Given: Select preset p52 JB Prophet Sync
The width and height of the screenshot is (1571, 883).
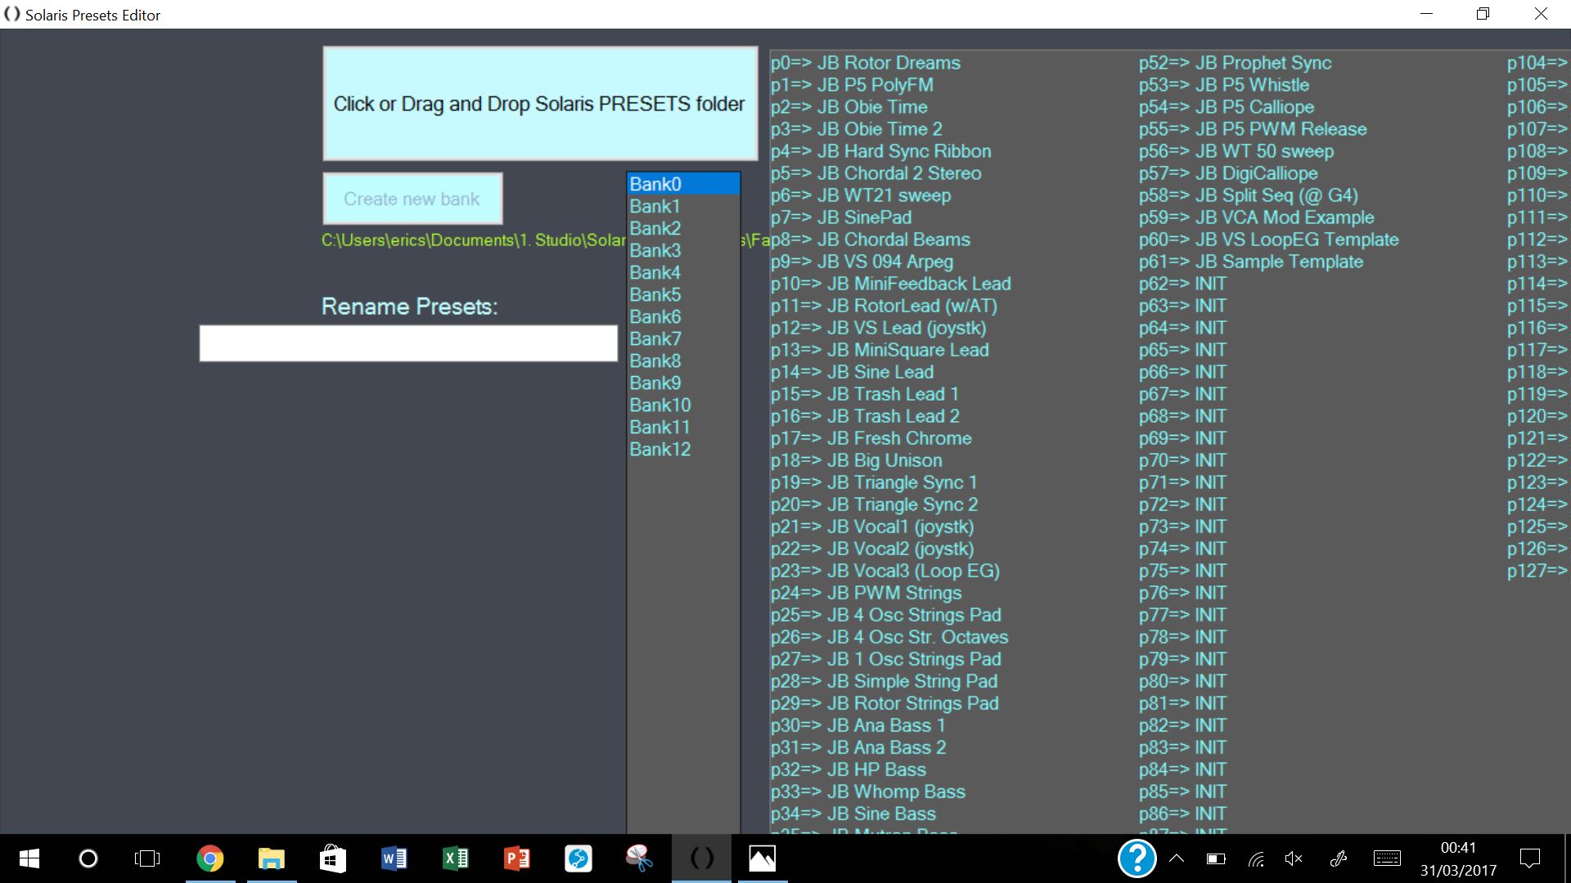Looking at the screenshot, I should [1236, 63].
